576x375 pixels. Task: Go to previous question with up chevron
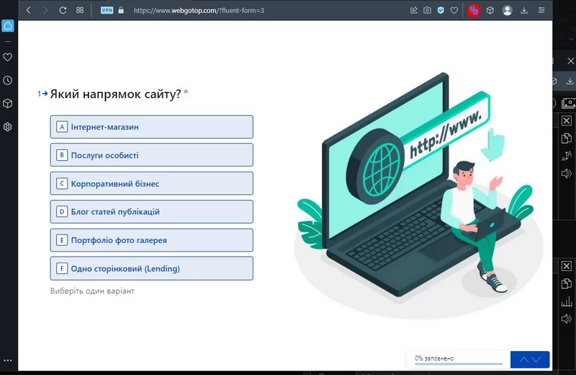523,360
